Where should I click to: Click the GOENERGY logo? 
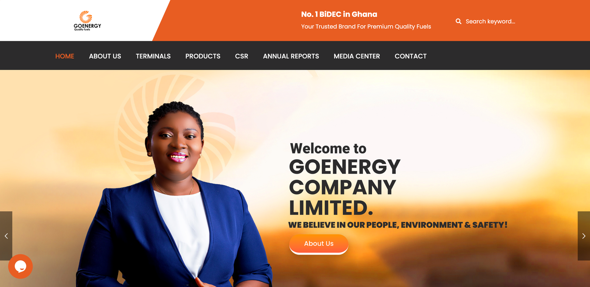[87, 21]
